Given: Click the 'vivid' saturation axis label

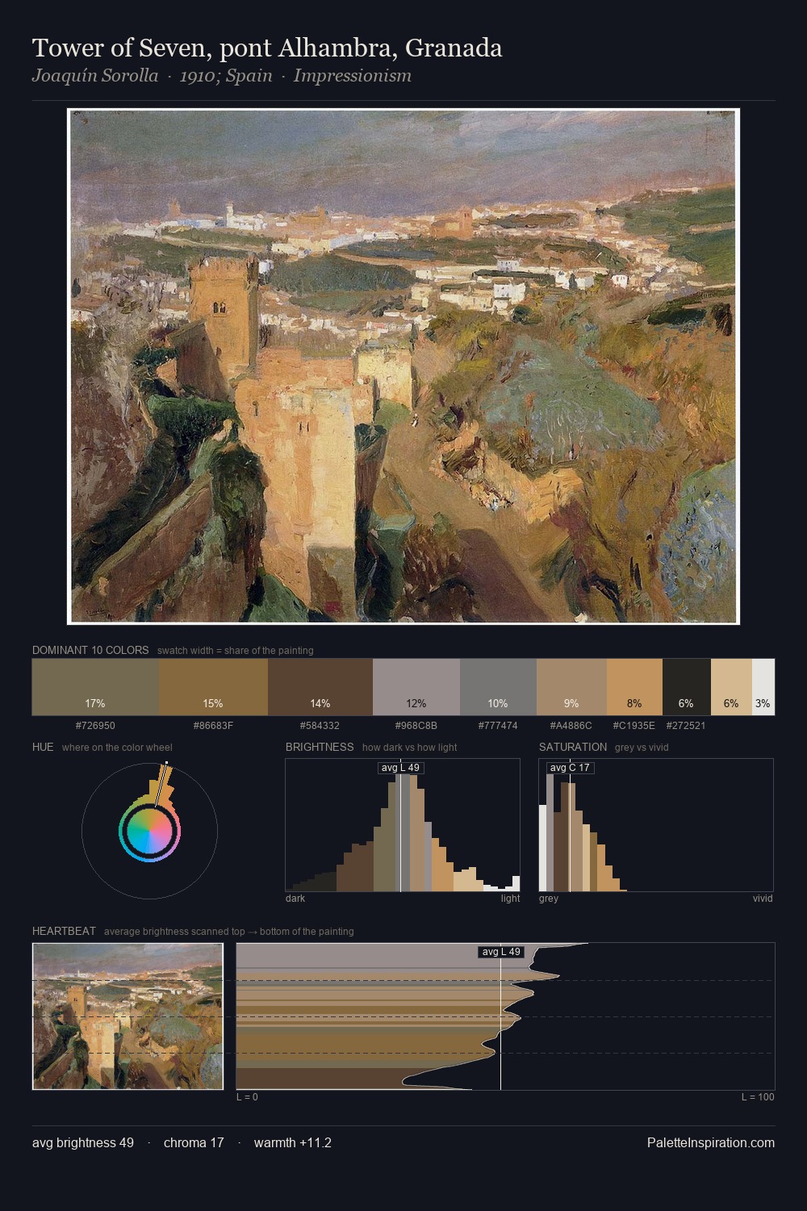Looking at the screenshot, I should pos(763,898).
